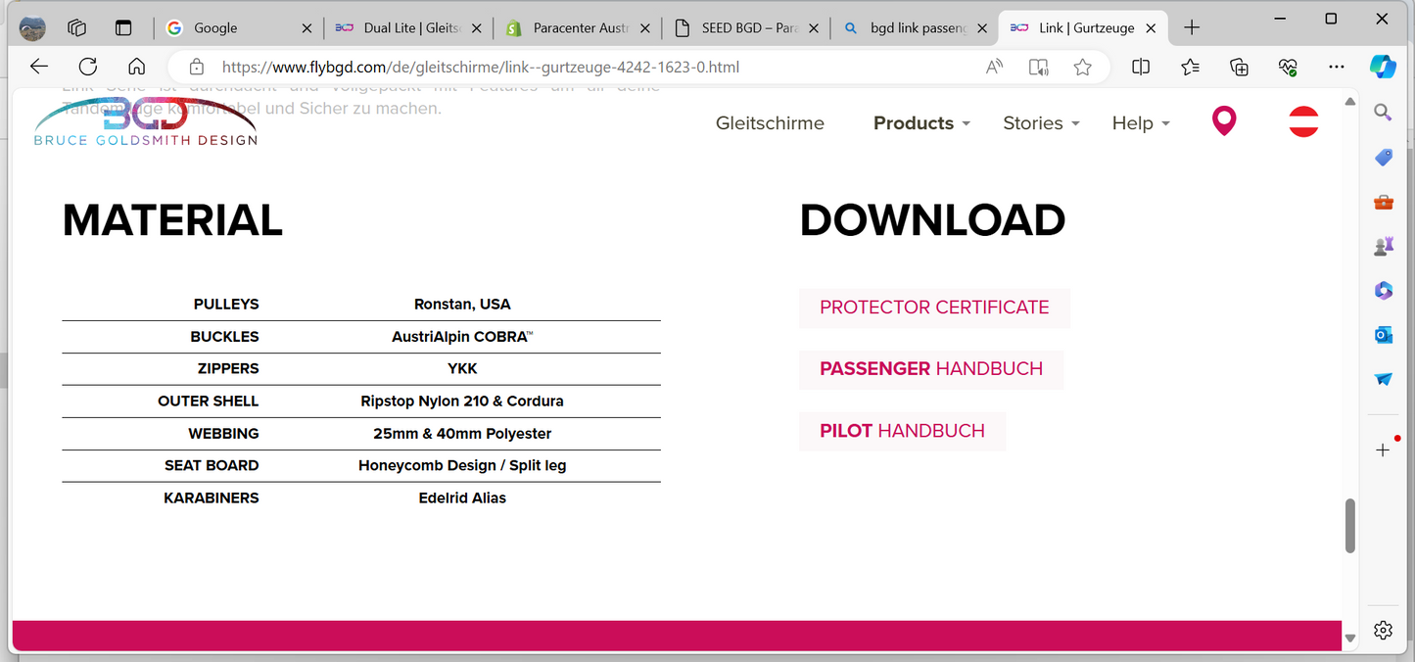Download the Protector Certificate
This screenshot has height=662, width=1415.
[x=934, y=307]
